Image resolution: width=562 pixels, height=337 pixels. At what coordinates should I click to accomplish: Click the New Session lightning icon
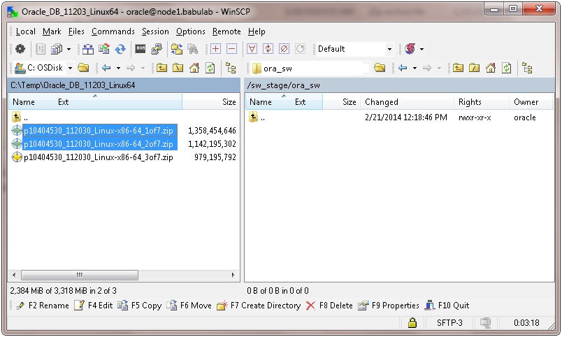(x=410, y=49)
